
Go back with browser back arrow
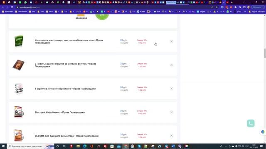point(3,7)
